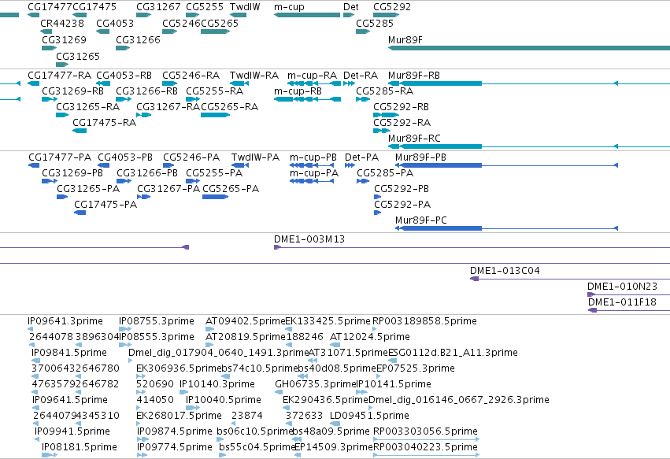Click the IP08181.5prime EST label
670x459 pixels.
[80, 447]
